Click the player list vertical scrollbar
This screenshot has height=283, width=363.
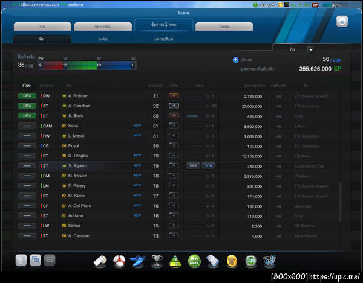pos(340,202)
